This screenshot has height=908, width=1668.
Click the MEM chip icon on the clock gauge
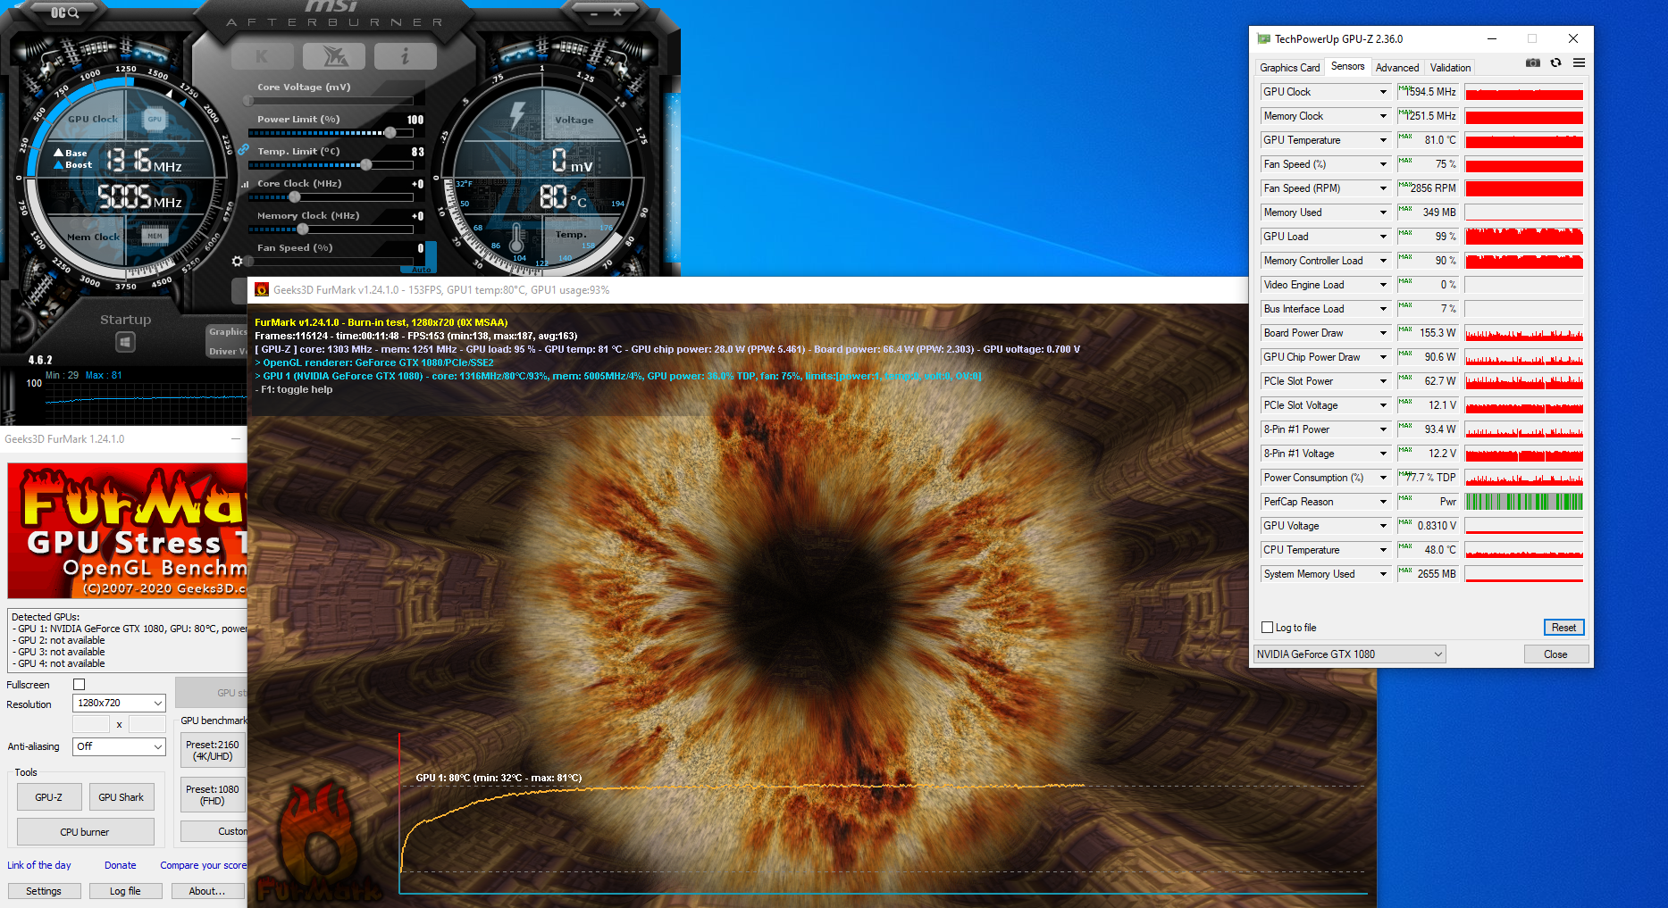tap(155, 236)
